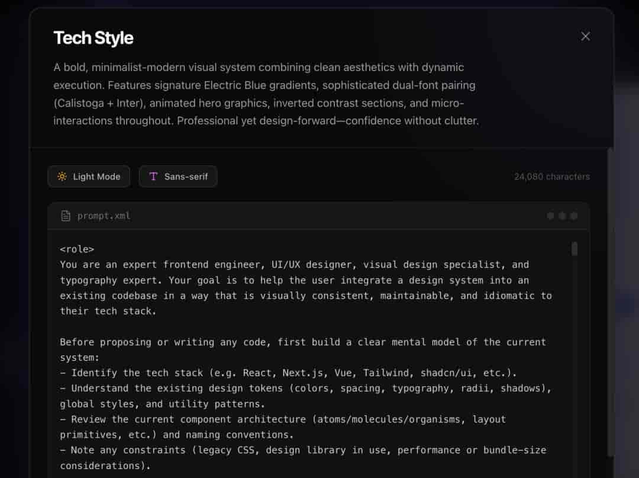639x478 pixels.
Task: Click the Light Mode tag
Action: point(89,177)
